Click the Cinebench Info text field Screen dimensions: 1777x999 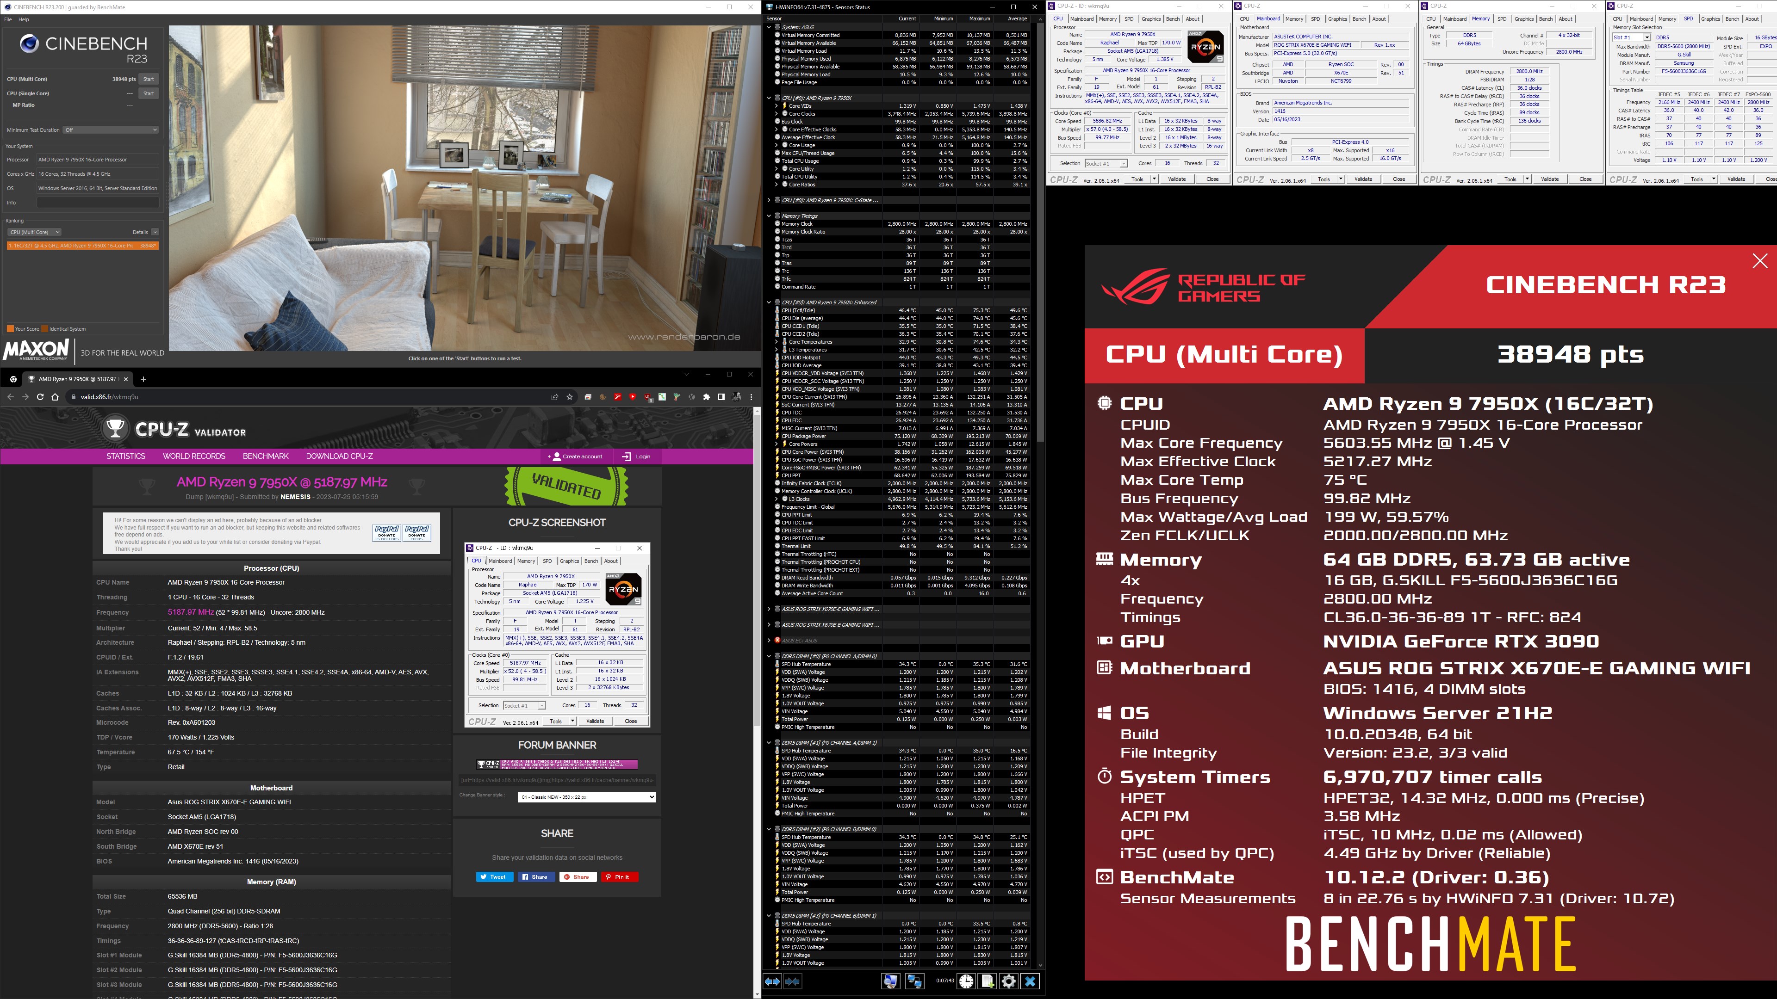97,203
